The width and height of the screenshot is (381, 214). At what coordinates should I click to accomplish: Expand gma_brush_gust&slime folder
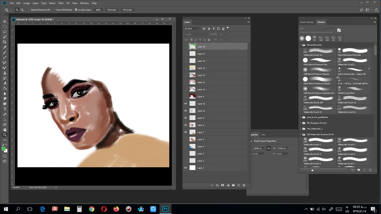click(x=300, y=117)
